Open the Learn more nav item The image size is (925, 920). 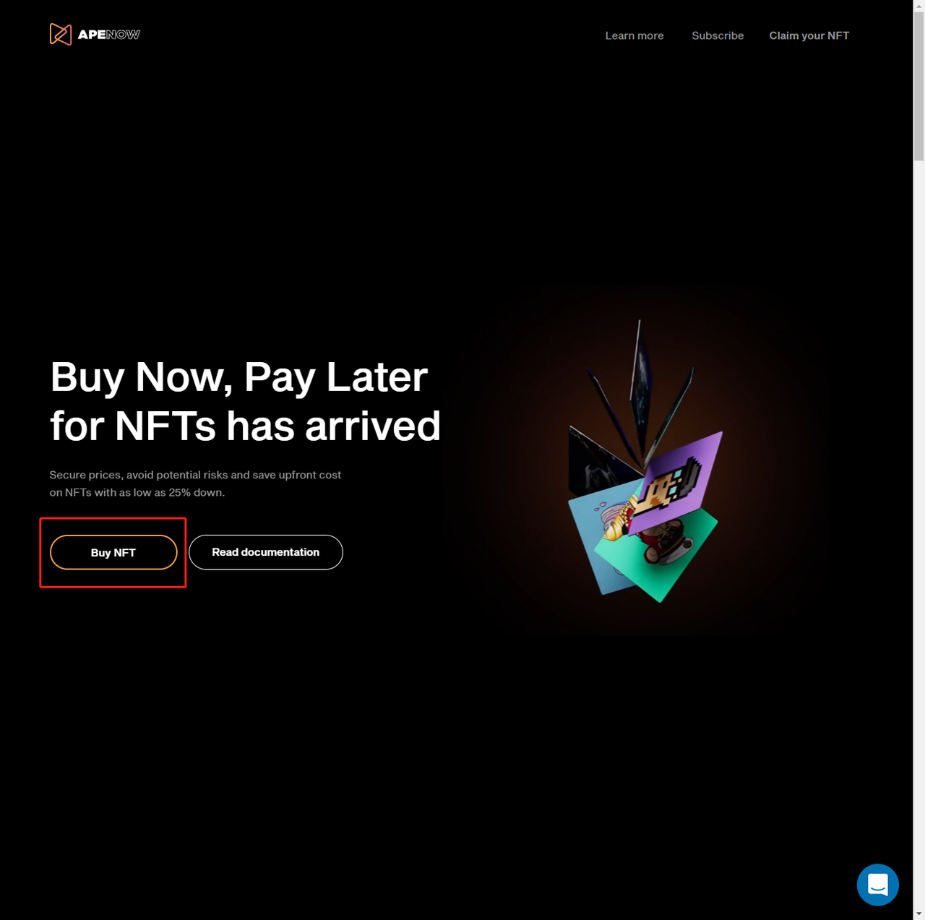[634, 35]
